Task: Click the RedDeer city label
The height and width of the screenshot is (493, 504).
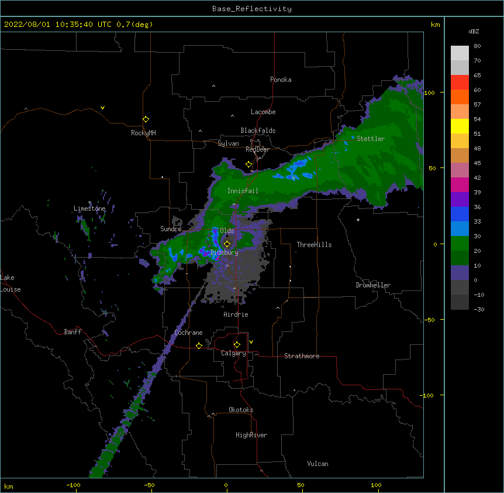Action: coord(257,149)
